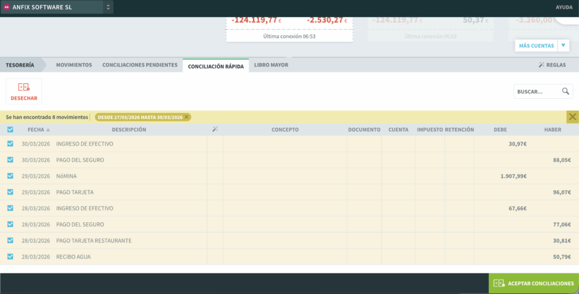This screenshot has height=294, width=579.
Task: Uncheck the Nómina movement row
Action: (x=10, y=176)
